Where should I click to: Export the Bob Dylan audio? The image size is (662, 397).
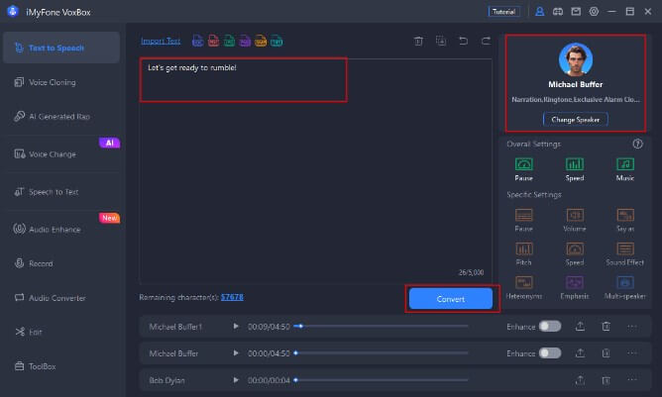coord(580,380)
